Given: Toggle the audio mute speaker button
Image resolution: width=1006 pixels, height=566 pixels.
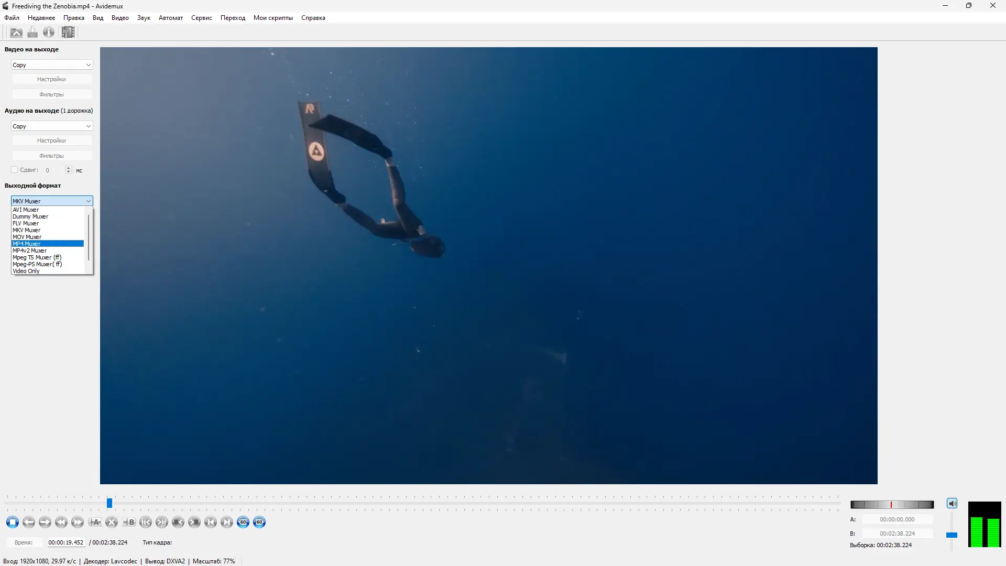Looking at the screenshot, I should [x=952, y=504].
